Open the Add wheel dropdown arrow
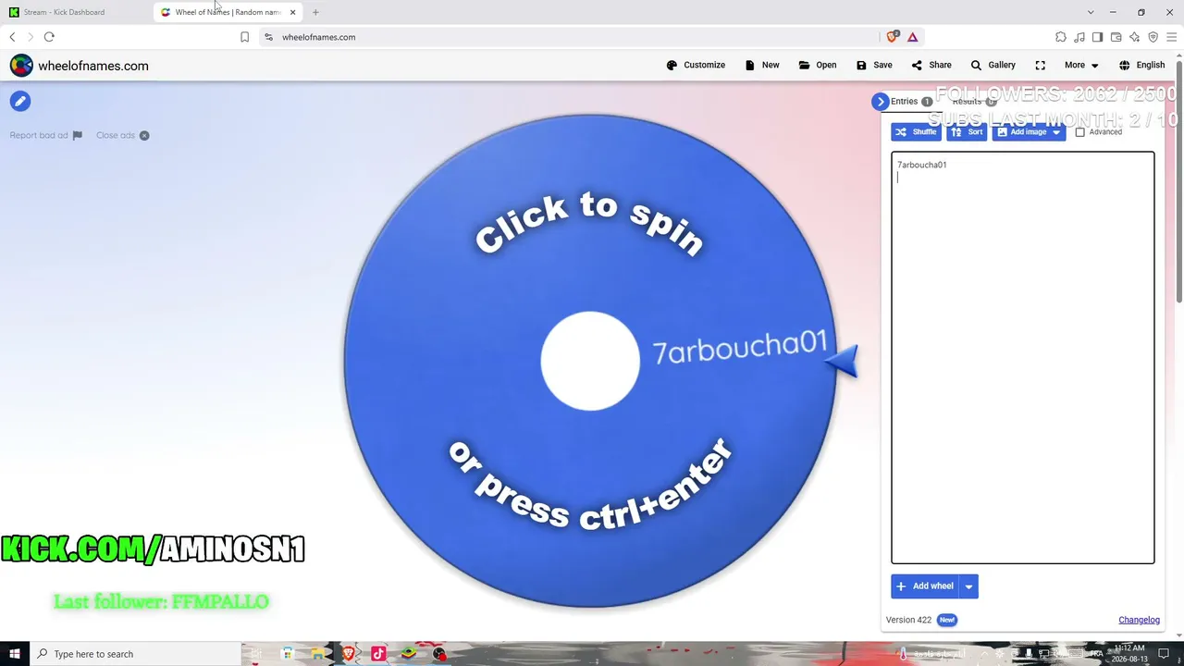Image resolution: width=1184 pixels, height=666 pixels. 968,586
